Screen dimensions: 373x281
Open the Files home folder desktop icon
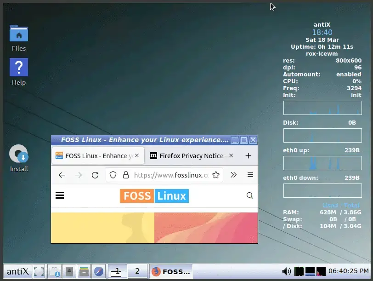click(x=19, y=34)
